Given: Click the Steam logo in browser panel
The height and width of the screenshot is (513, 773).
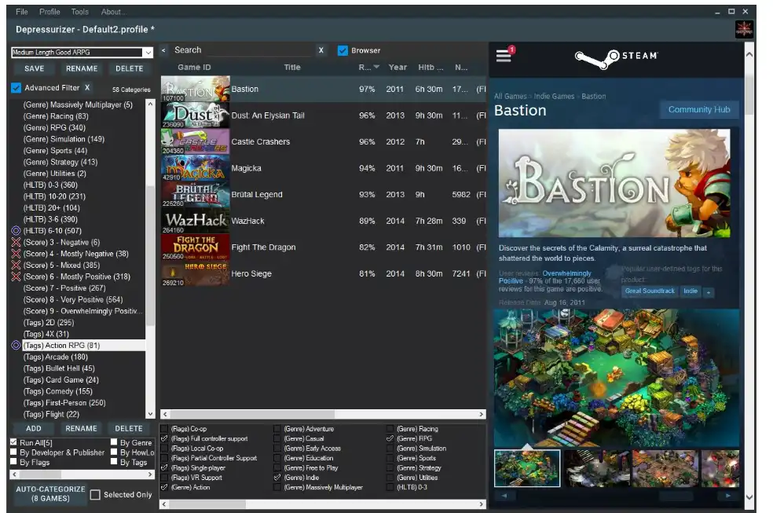Looking at the screenshot, I should (616, 57).
